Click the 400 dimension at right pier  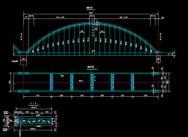tap(158, 59)
